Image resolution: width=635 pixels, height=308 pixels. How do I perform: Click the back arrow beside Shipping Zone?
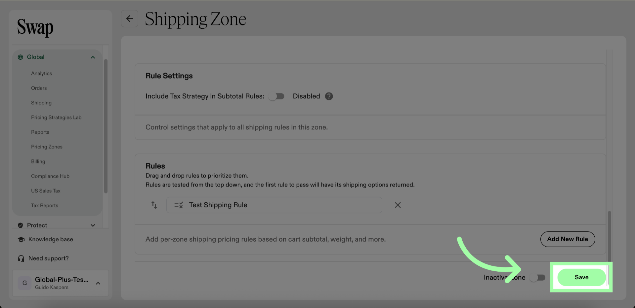130,19
